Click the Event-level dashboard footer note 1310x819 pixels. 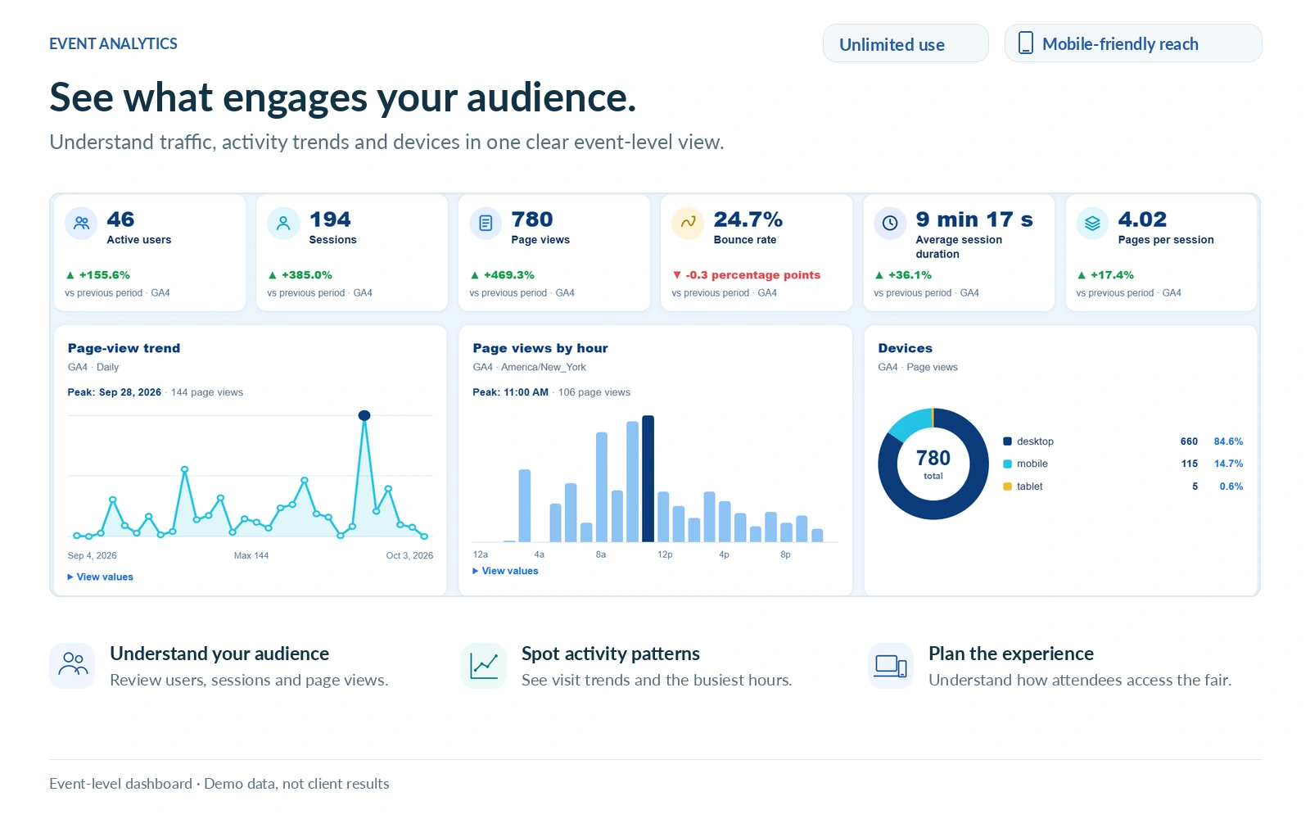(219, 784)
